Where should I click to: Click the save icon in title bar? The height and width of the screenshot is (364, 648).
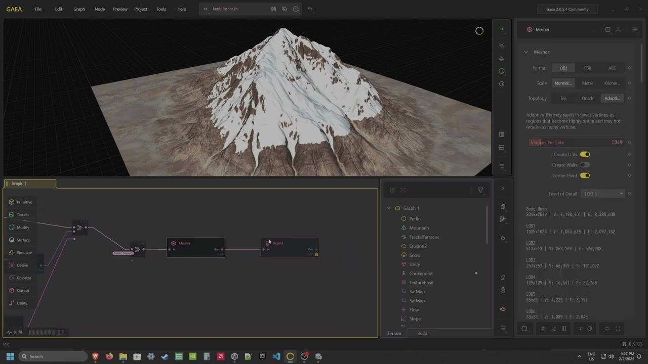pyautogui.click(x=273, y=9)
